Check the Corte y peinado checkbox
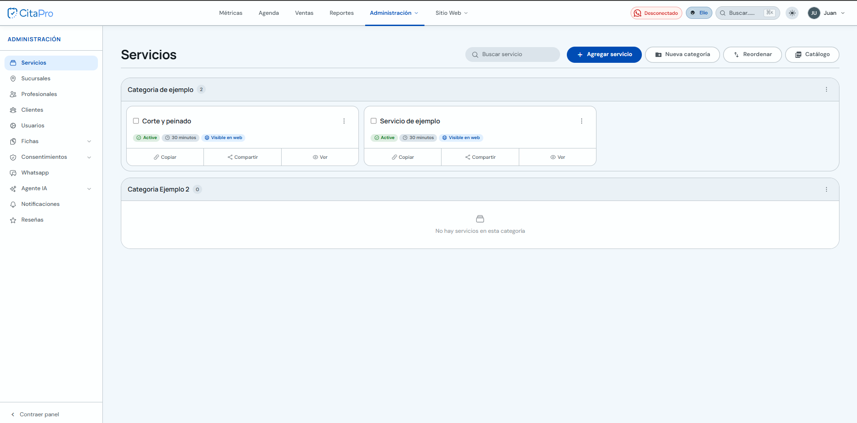 click(x=136, y=121)
